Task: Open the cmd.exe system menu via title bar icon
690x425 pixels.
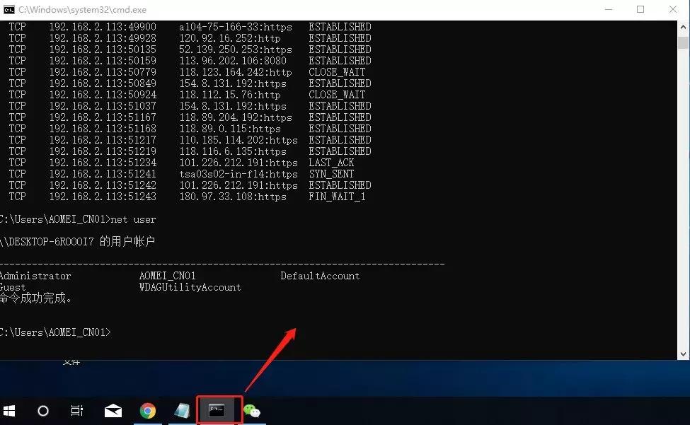Action: coord(8,9)
